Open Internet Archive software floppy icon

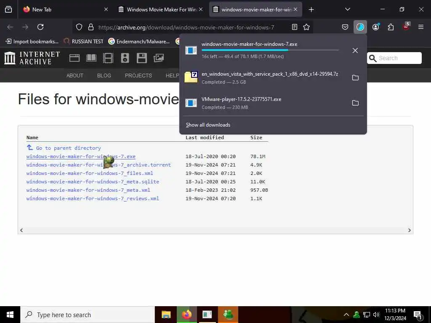[141, 58]
